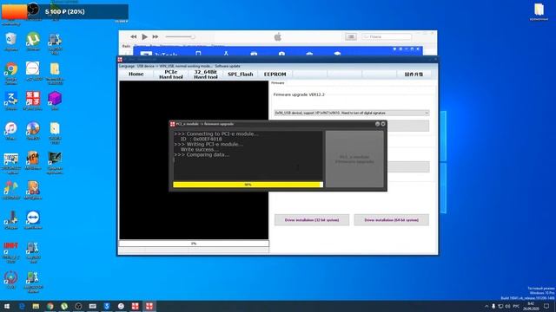Open the purple cube desktop icon

pos(55,101)
